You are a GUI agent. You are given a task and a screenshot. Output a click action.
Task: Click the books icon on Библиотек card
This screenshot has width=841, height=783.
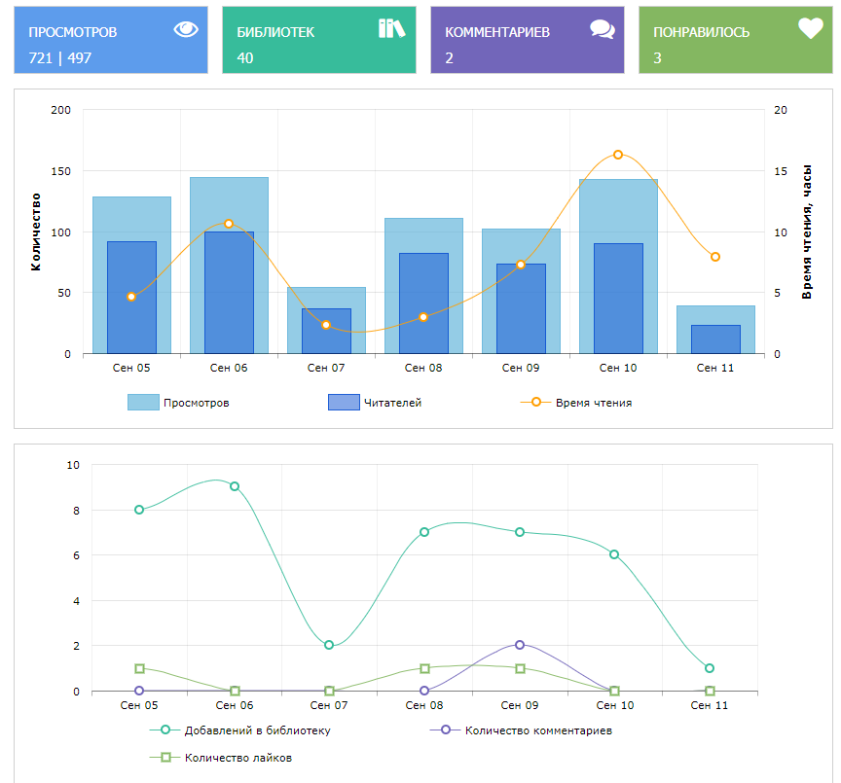coord(391,29)
